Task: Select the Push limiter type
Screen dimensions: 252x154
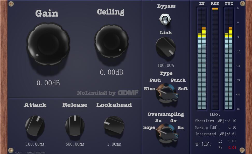Action: (x=155, y=80)
